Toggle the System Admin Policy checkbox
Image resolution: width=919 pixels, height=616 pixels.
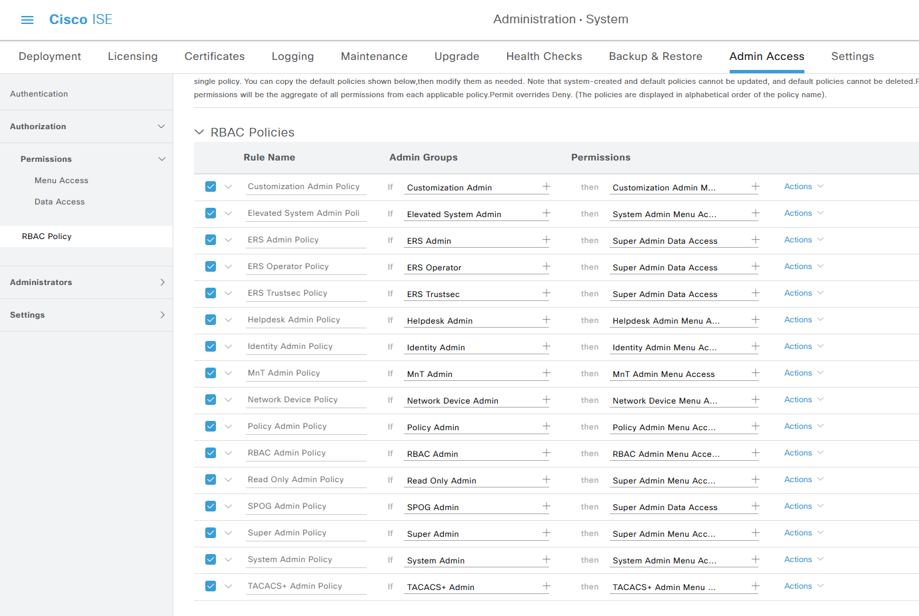[x=211, y=559]
